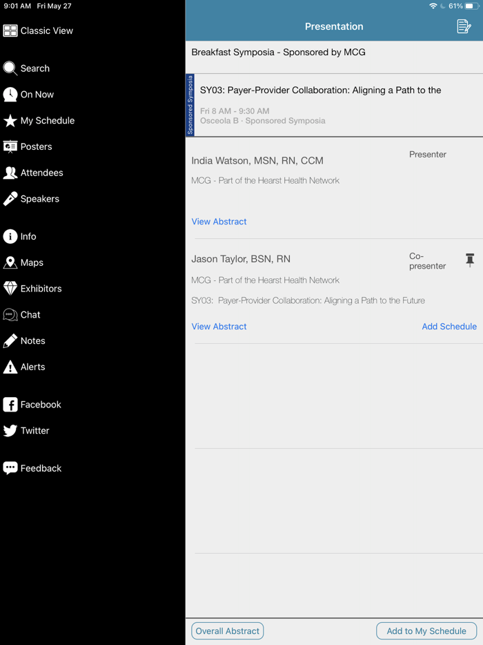View Abstract for India Watson

219,222
